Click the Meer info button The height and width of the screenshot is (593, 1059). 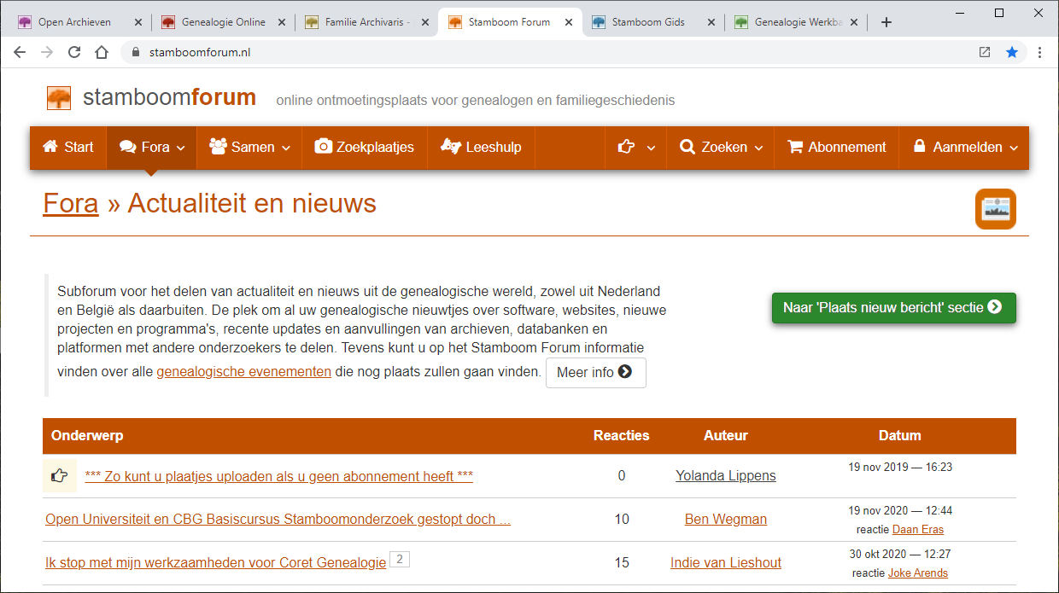(x=595, y=372)
